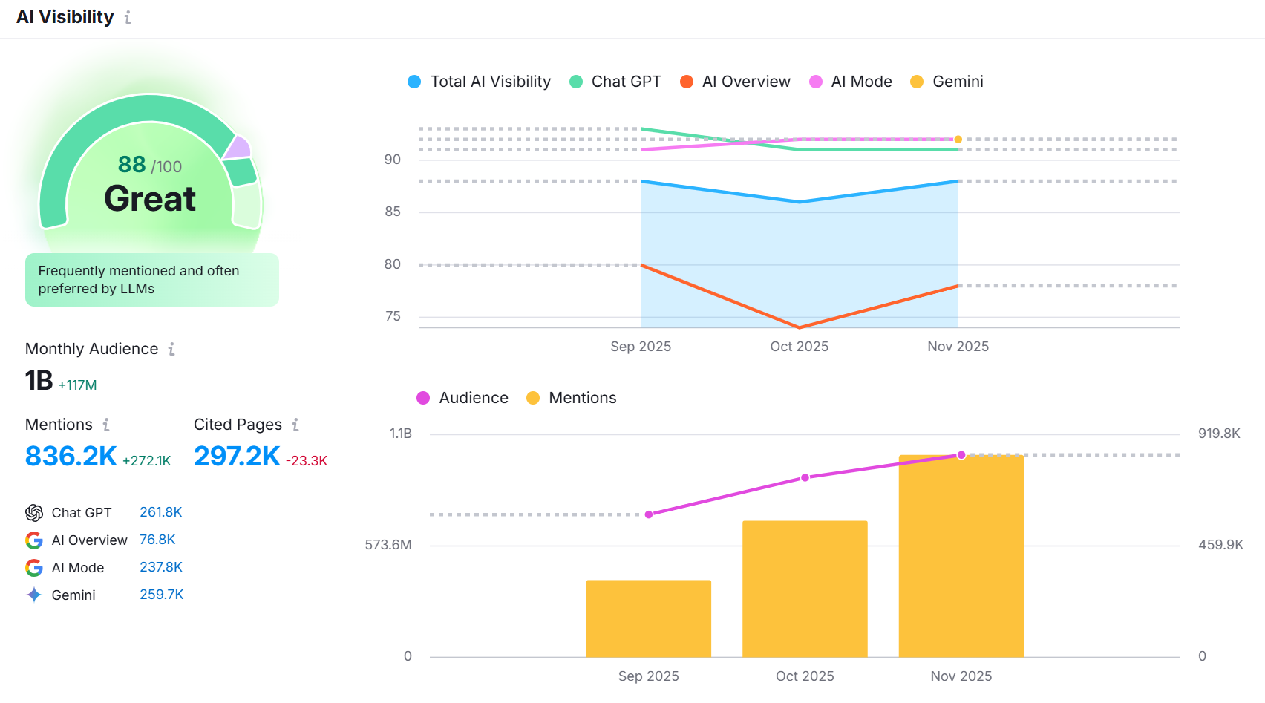This screenshot has height=703, width=1265.
Task: Toggle the Gemini legend item in top chart
Action: [947, 82]
